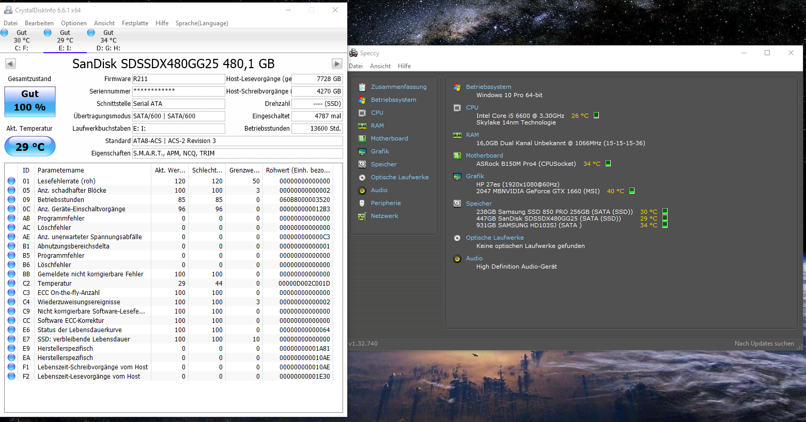Click the right arrow to show next drive
Screen dimensions: 806x422
tap(336, 64)
